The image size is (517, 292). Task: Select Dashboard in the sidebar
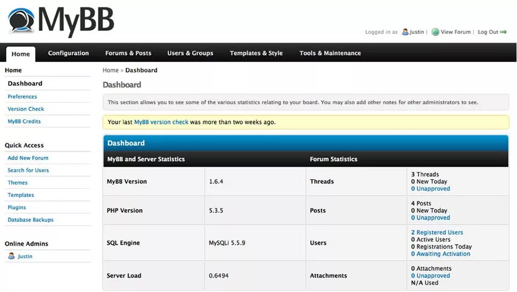coord(25,83)
